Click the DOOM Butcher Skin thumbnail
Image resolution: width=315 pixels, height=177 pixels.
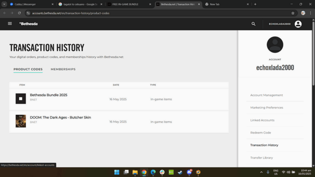tap(21, 121)
